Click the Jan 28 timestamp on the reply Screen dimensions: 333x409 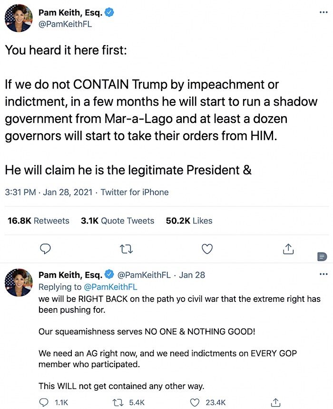click(x=192, y=275)
